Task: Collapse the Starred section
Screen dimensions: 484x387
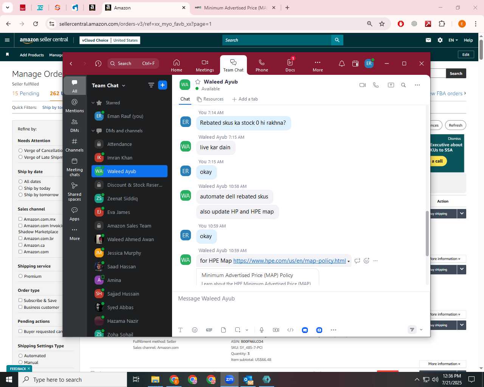Action: click(93, 103)
